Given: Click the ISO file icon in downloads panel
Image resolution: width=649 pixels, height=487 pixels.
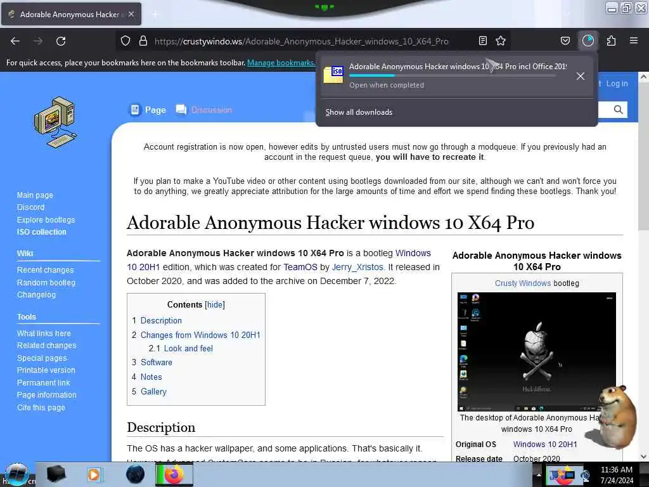Looking at the screenshot, I should pyautogui.click(x=333, y=75).
